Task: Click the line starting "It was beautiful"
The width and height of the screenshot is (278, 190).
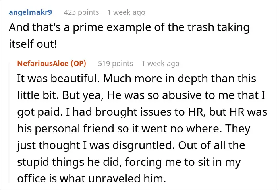Action: pyautogui.click(x=137, y=78)
